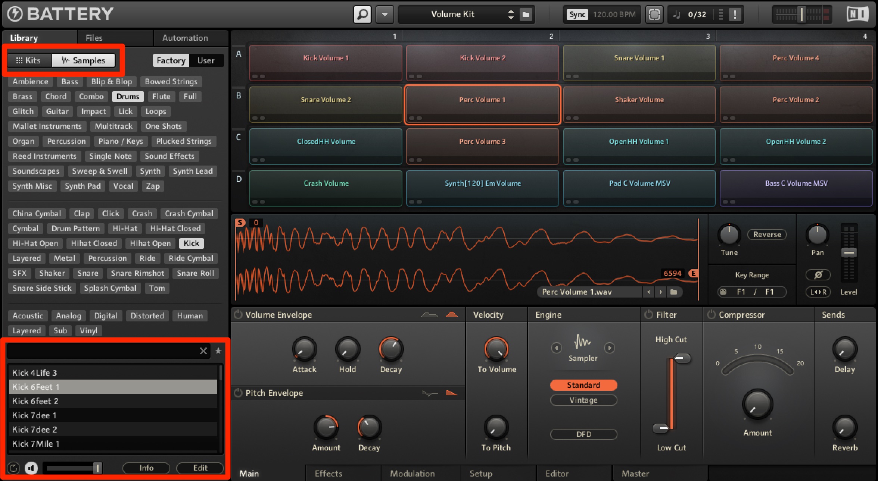Click the magnifier search icon in header
The image size is (878, 481).
(x=362, y=15)
